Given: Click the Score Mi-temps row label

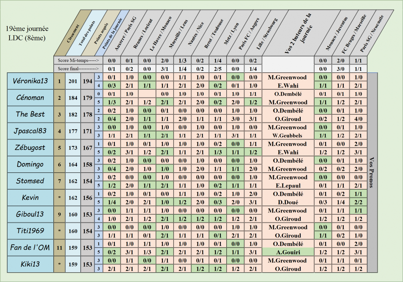Looking at the screenshot, I should click(78, 60).
